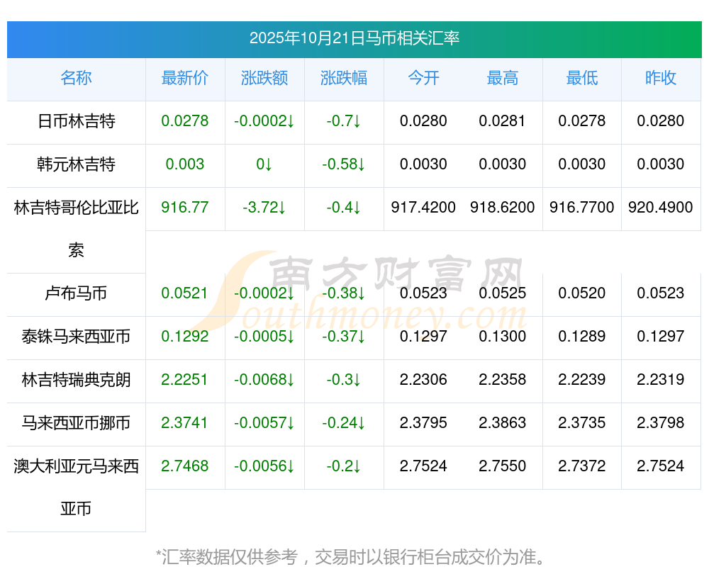This screenshot has height=579, width=709.
Task: Click the high value 0.0525
Action: coord(503,293)
